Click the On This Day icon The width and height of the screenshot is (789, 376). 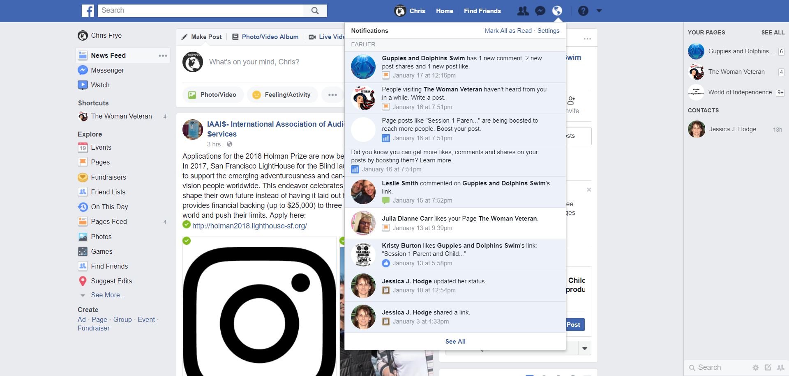click(x=83, y=207)
